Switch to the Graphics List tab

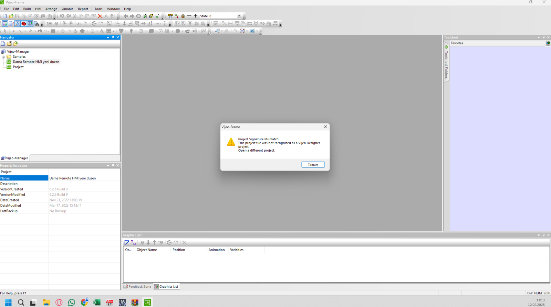tap(166, 287)
